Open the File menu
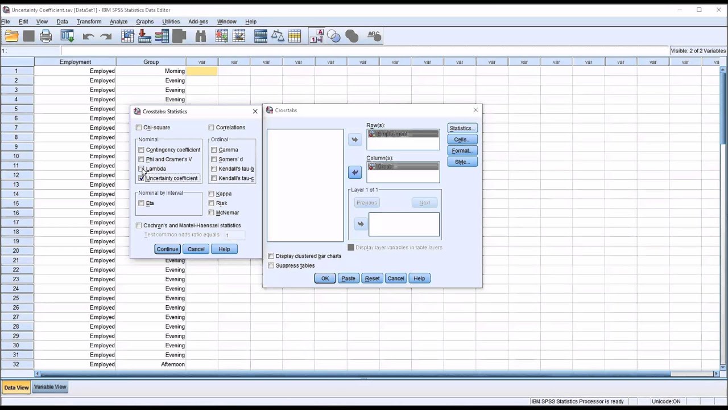728x410 pixels. pos(6,22)
